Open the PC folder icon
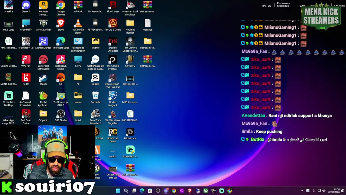Image resolution: width=346 pixels, height=195 pixels. pos(78,79)
